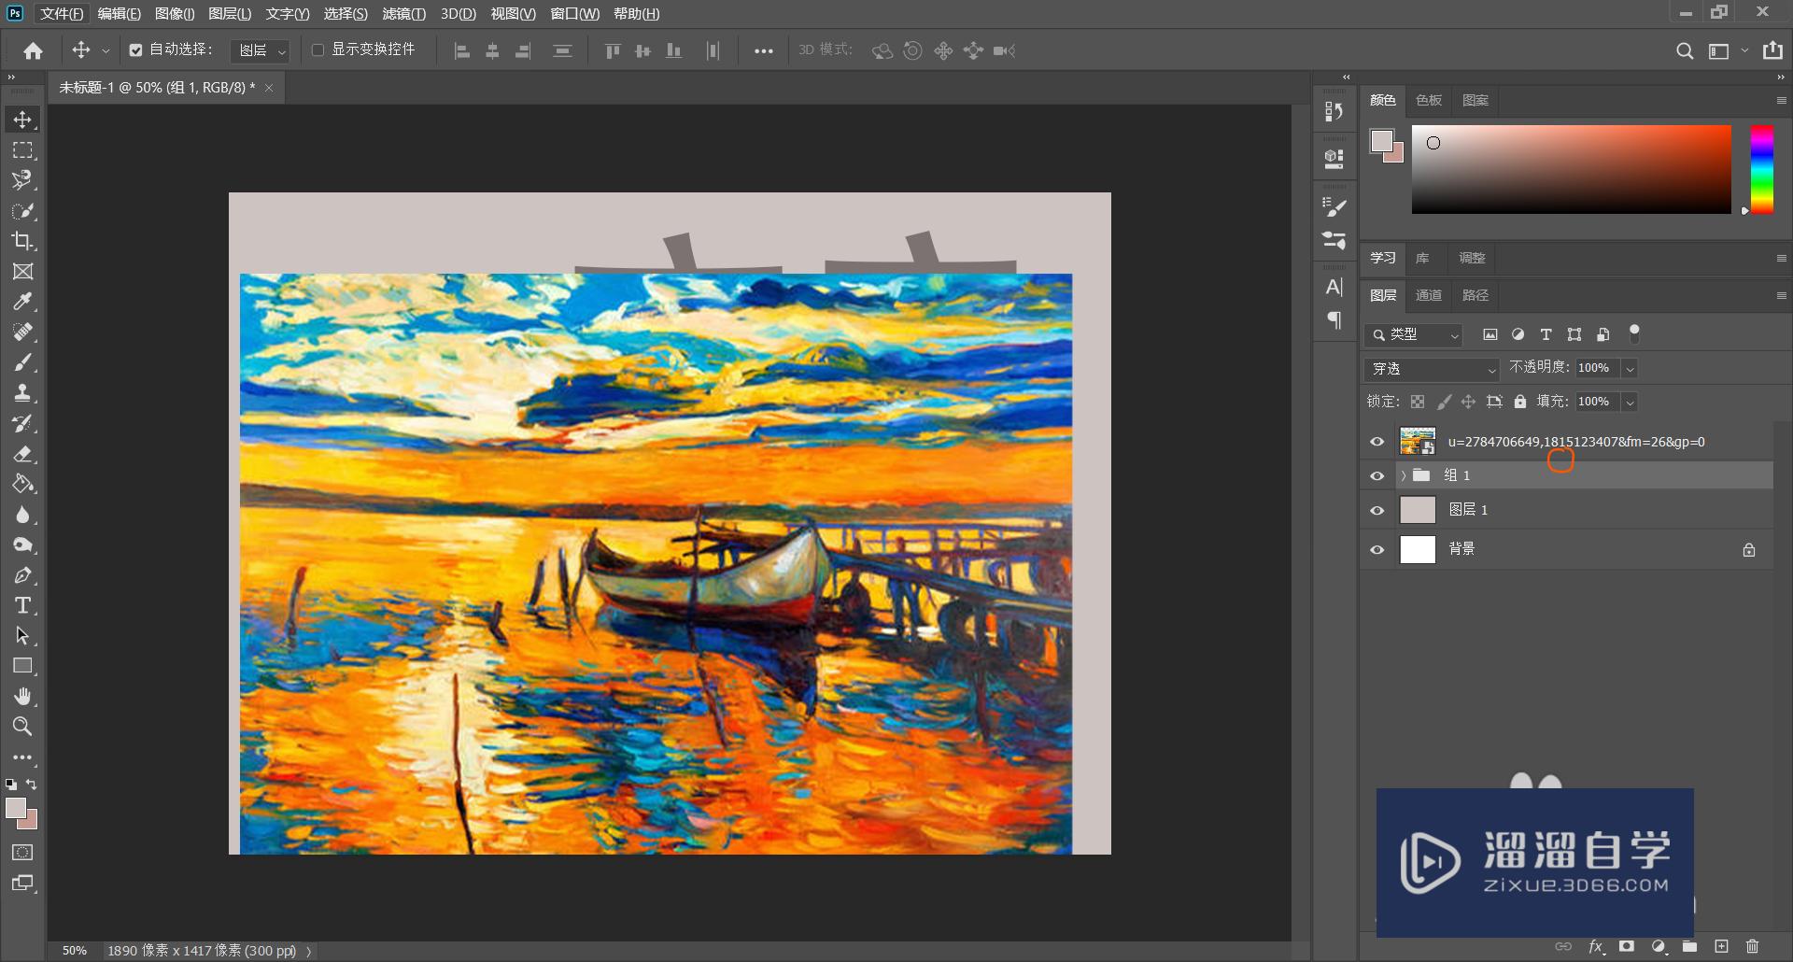Select the Spot Healing Brush tool

click(x=23, y=332)
